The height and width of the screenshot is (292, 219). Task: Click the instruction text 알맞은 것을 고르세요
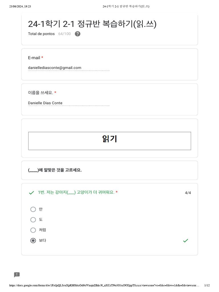click(55, 170)
